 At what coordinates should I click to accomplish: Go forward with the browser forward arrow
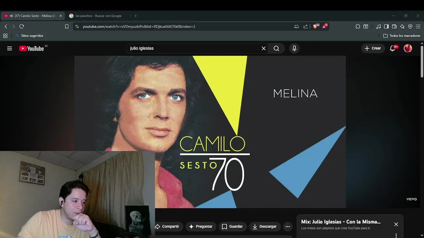14,26
